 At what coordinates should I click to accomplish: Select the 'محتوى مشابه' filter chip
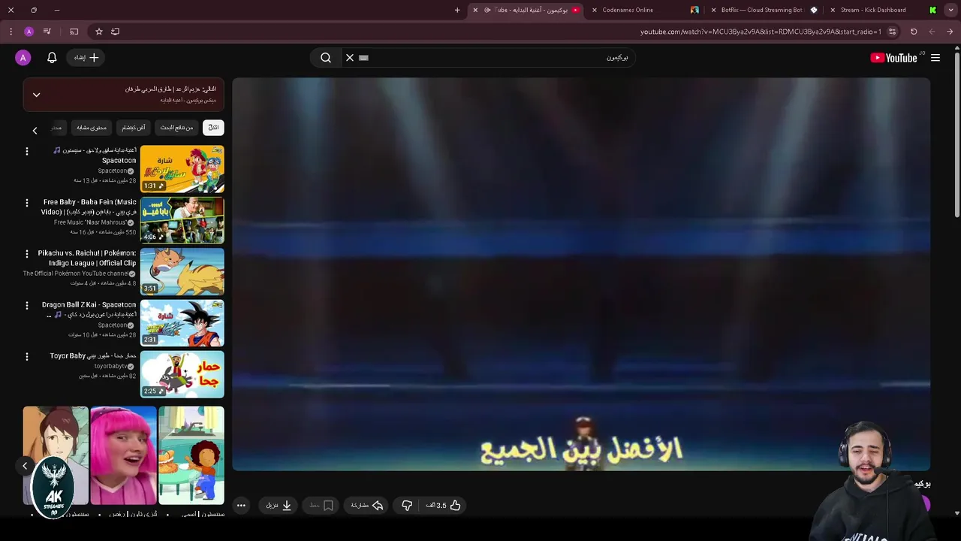coord(92,128)
